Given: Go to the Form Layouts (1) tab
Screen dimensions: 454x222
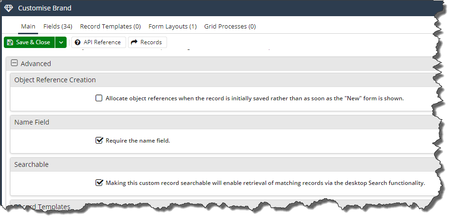Looking at the screenshot, I should [173, 26].
